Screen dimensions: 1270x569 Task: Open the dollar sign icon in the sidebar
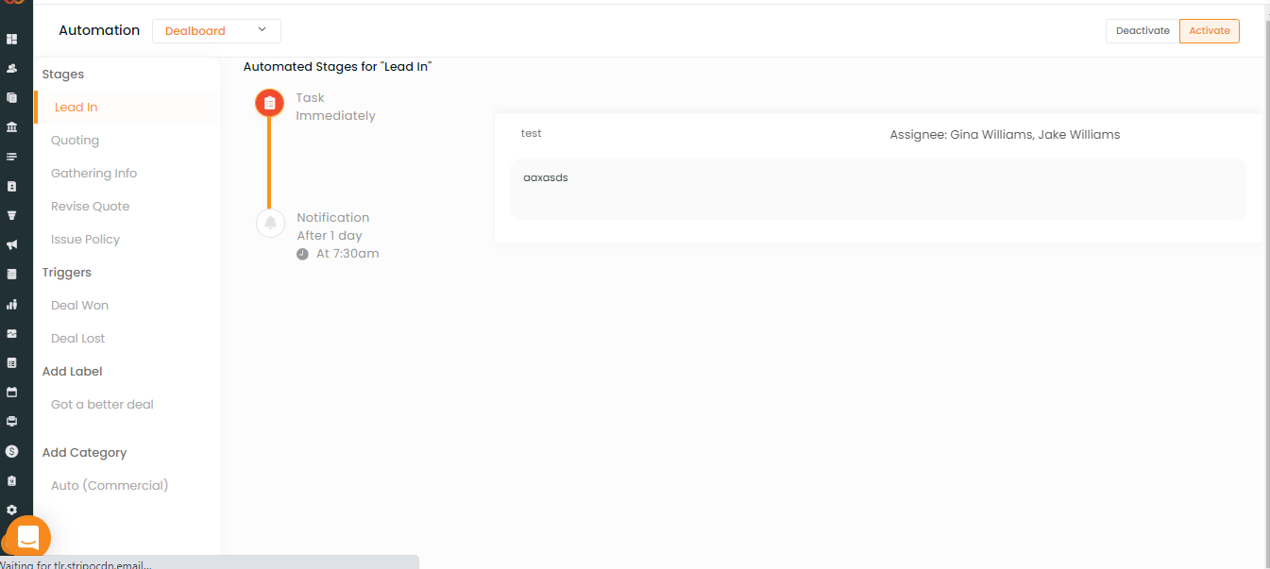(12, 451)
